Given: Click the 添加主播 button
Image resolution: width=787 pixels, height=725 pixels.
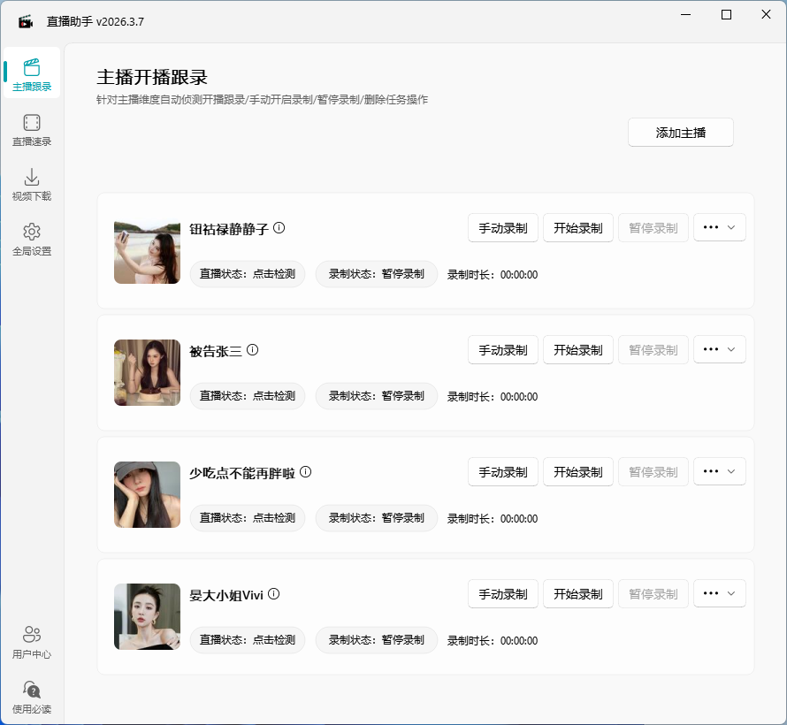Looking at the screenshot, I should tap(680, 132).
